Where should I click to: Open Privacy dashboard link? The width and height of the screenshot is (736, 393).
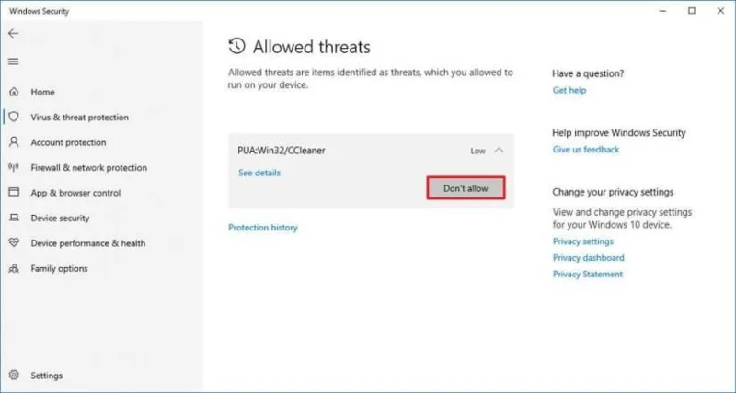click(x=588, y=258)
